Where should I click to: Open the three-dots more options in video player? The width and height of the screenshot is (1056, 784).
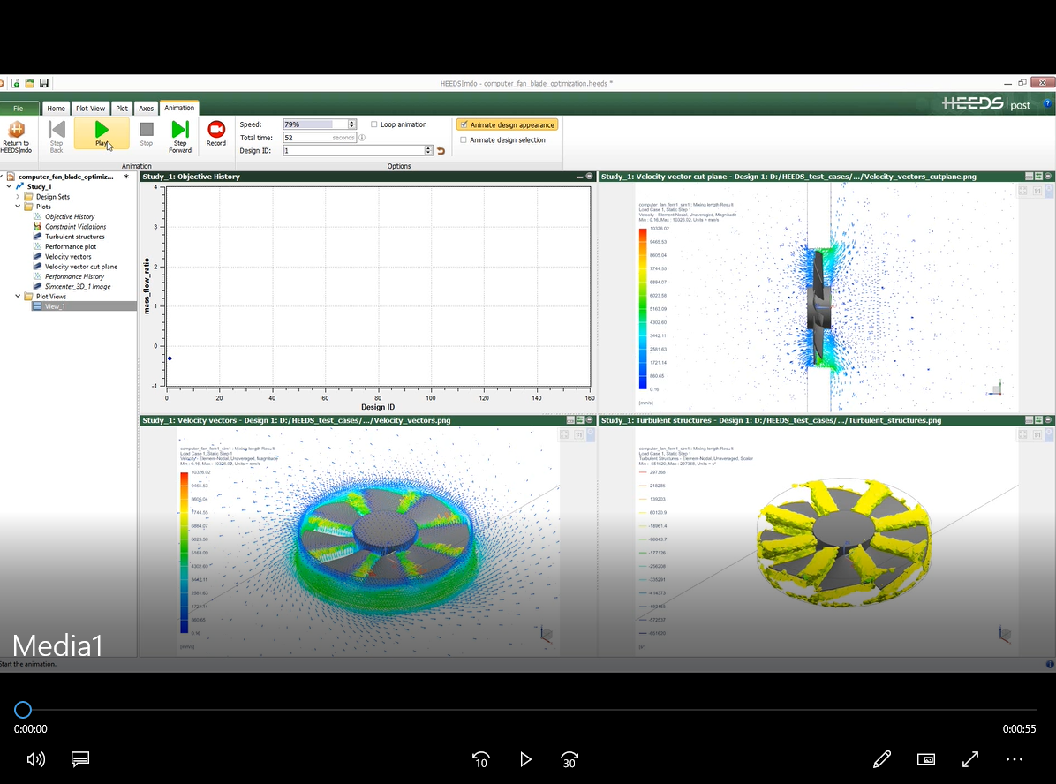pos(1015,760)
